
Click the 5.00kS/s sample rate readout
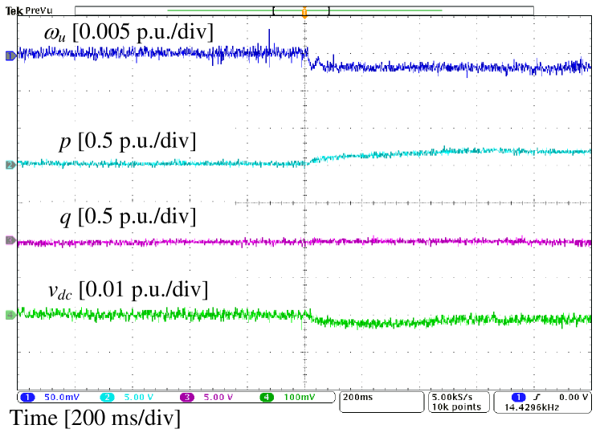[x=452, y=398]
